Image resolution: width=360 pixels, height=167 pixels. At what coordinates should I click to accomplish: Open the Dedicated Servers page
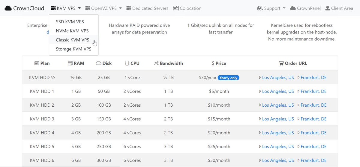tap(147, 8)
